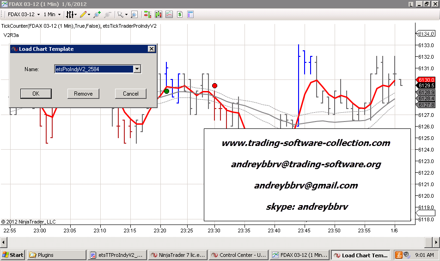Expand the FDAX 03-12 instrument dropdown

(x=38, y=14)
